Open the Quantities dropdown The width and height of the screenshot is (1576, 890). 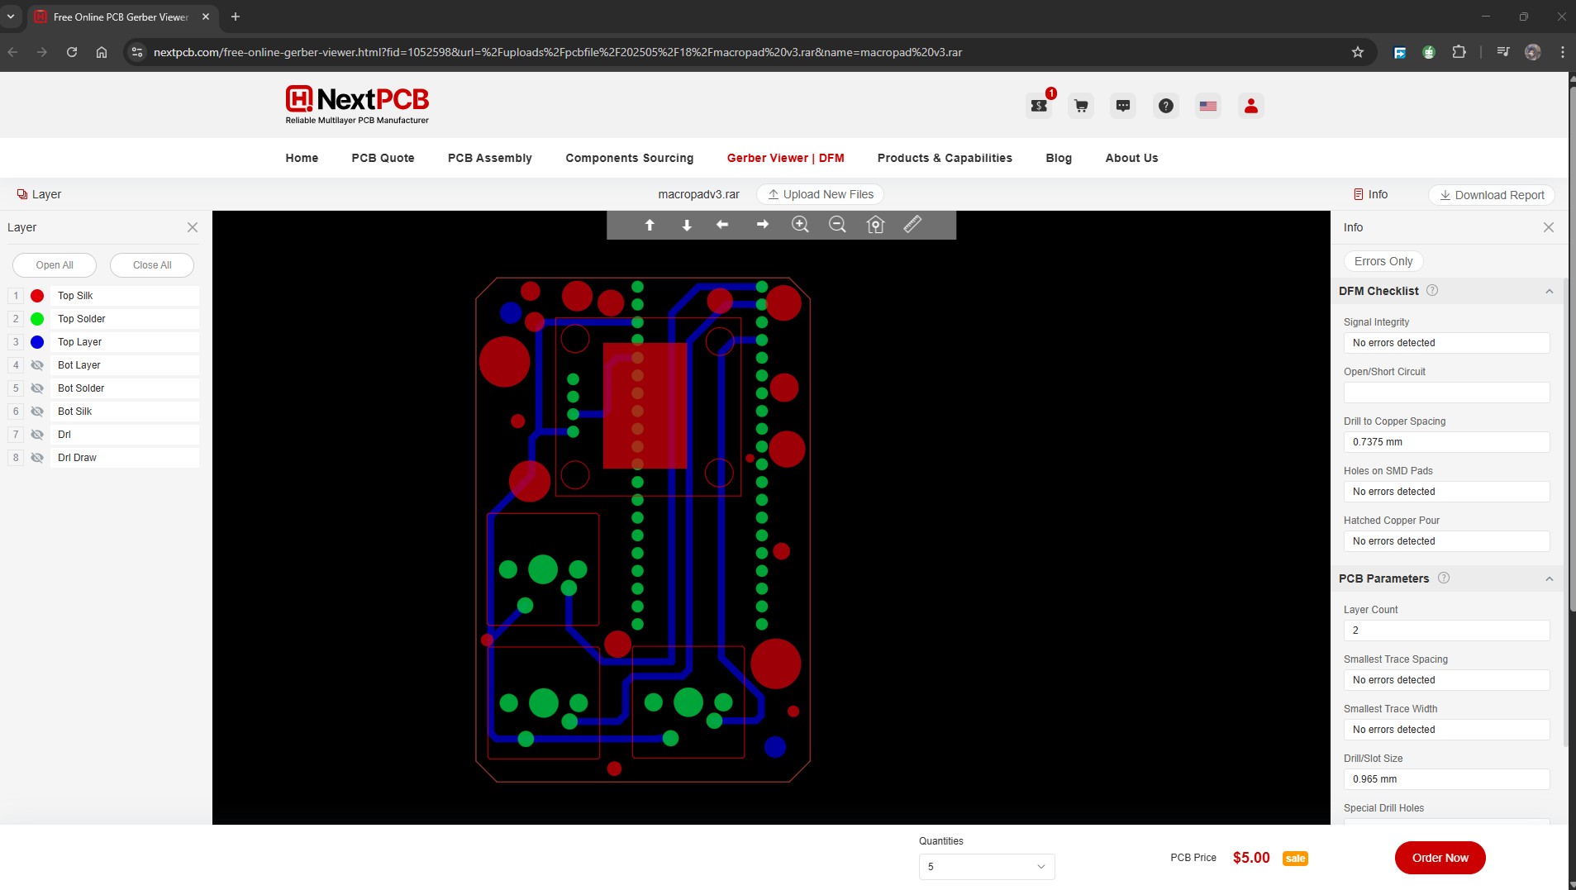coord(986,867)
